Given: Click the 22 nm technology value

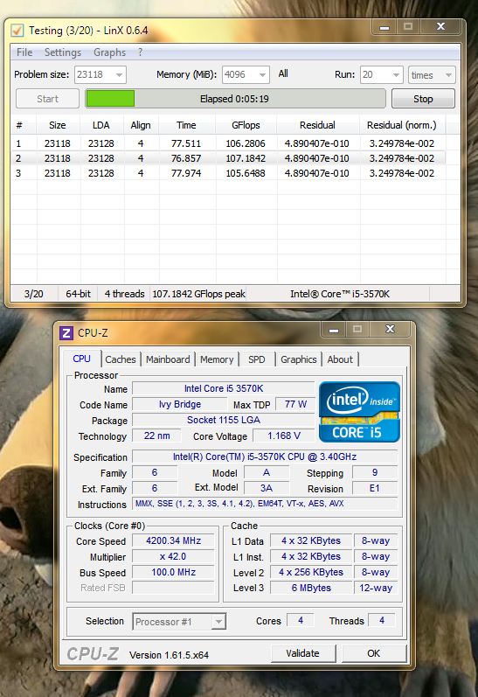Looking at the screenshot, I should click(156, 436).
